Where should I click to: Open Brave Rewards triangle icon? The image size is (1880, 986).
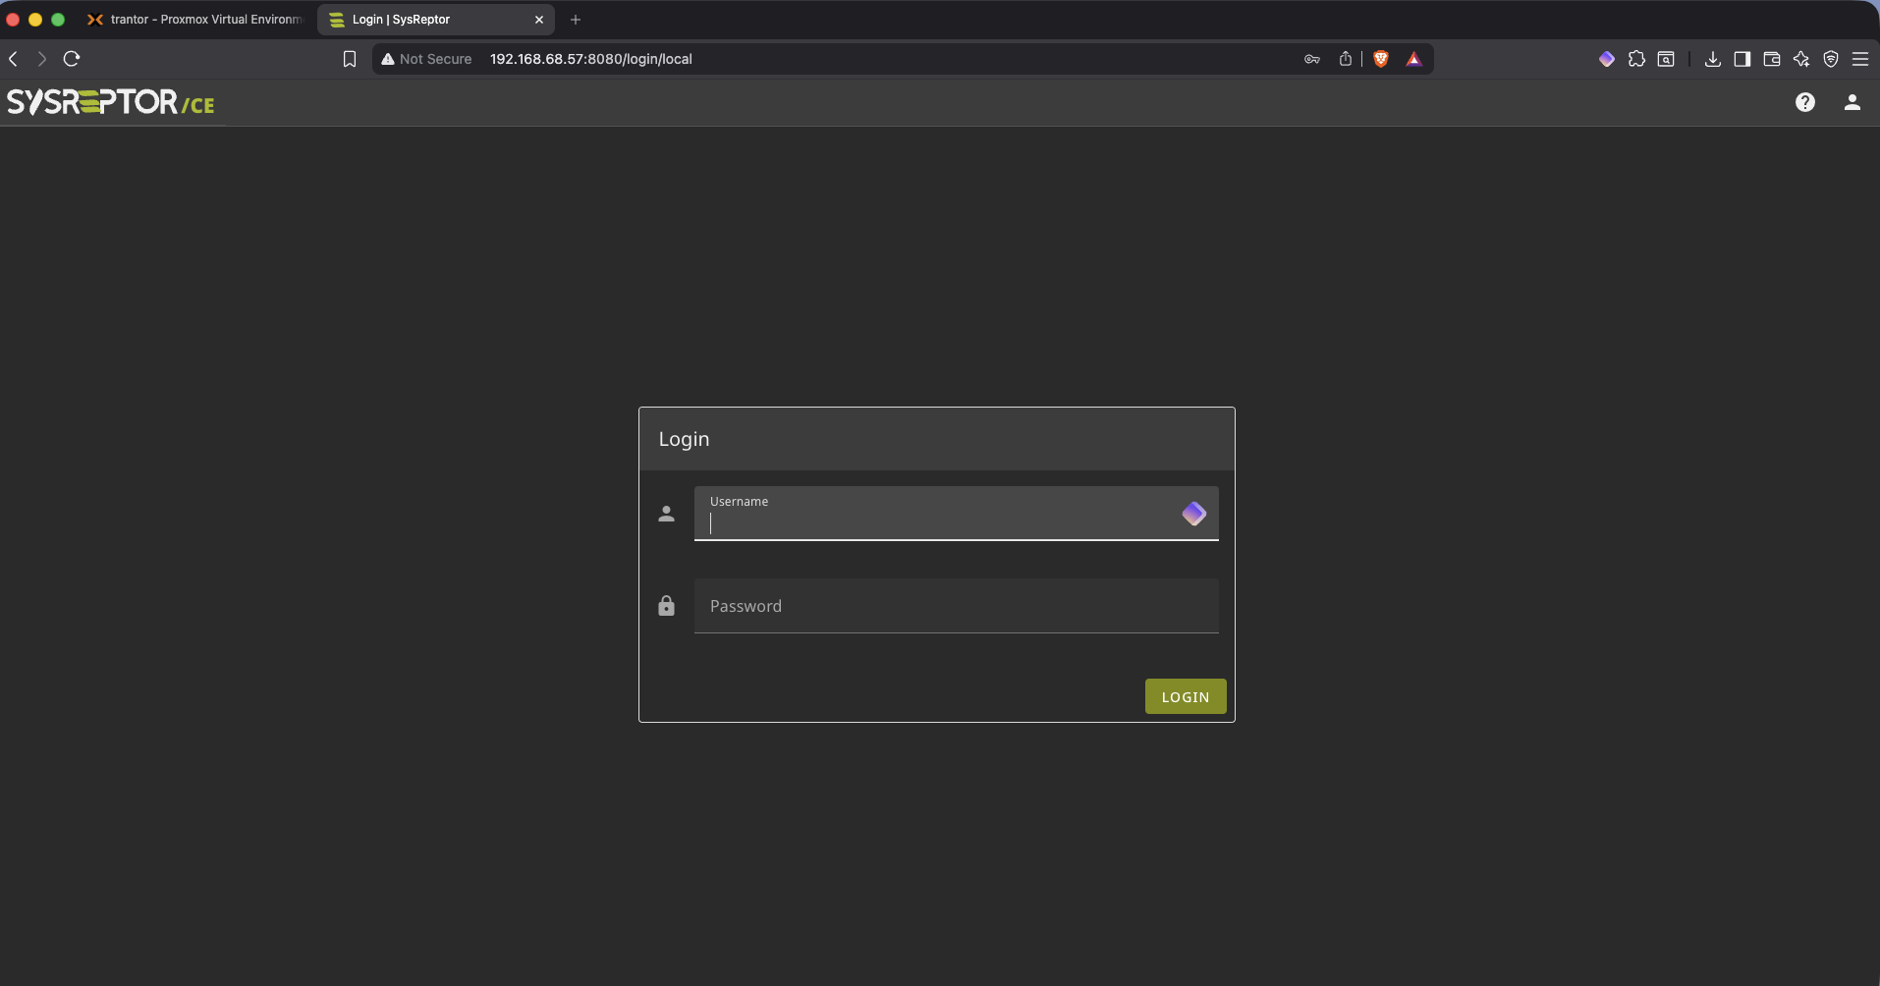click(x=1414, y=59)
